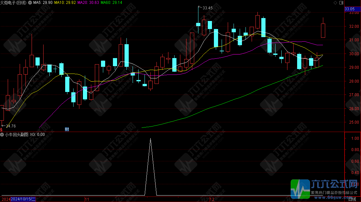361x202 pixels.
Task: Click the 12 month axis marker
Action: tap(212, 199)
